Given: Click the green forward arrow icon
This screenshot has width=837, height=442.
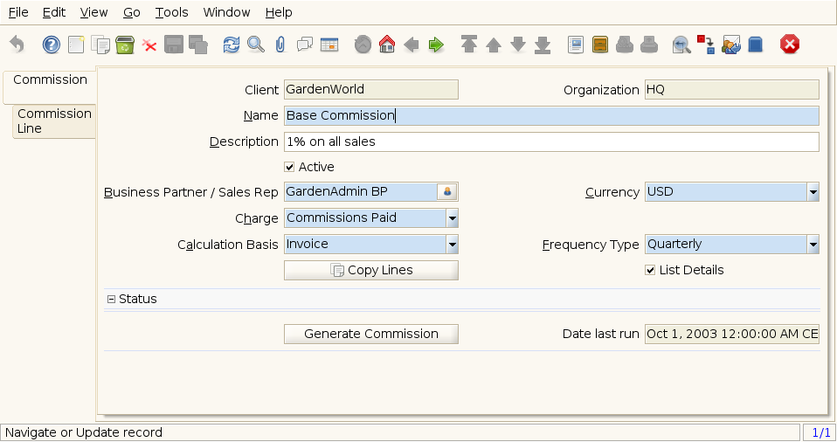Looking at the screenshot, I should 436,45.
